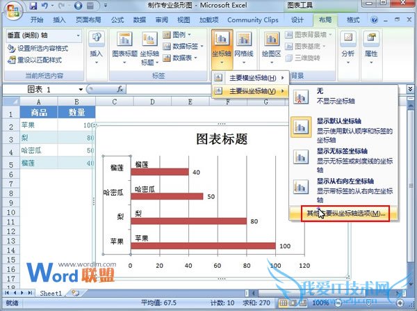Open the 分析 analysis group
This screenshot has width=417, height=311.
348,49
